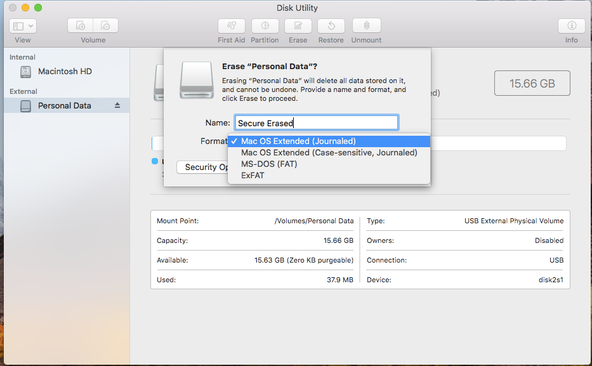Click the remove volume icon
This screenshot has height=366, width=592.
click(106, 25)
